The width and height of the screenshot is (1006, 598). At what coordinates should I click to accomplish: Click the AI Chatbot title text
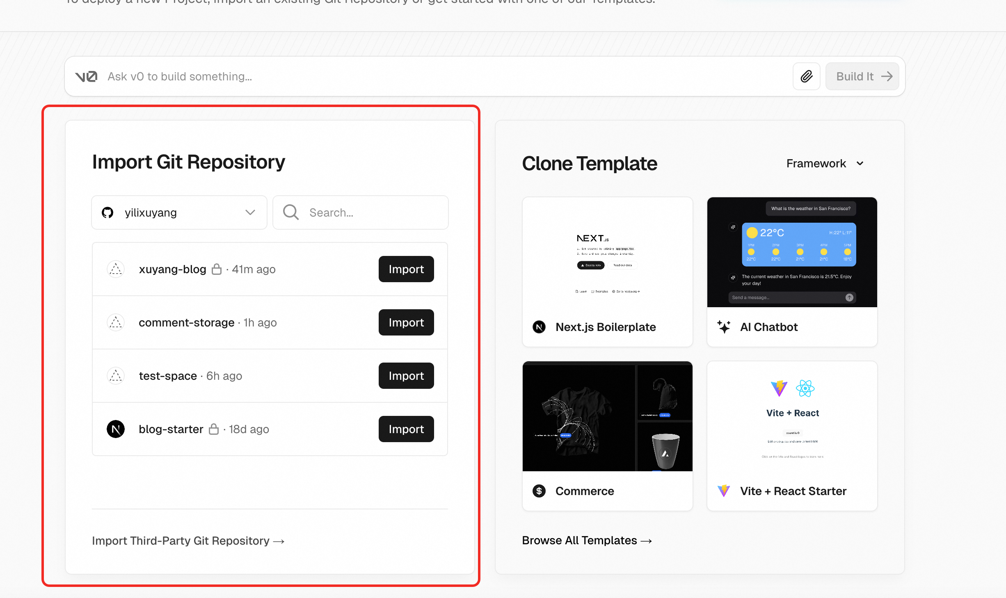coord(769,327)
